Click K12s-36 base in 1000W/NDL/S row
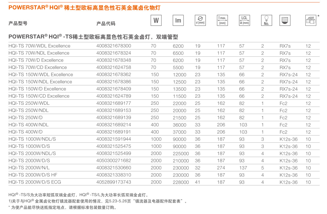The height and width of the screenshot is (214, 327). tap(289, 139)
